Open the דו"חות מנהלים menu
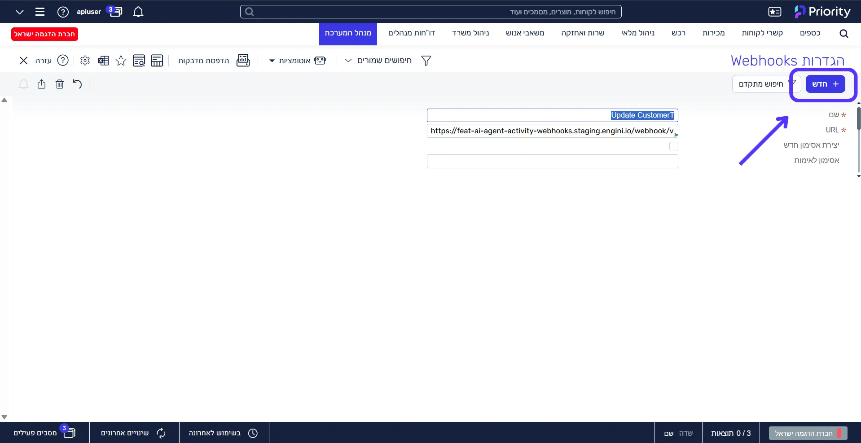Image resolution: width=861 pixels, height=443 pixels. (412, 33)
